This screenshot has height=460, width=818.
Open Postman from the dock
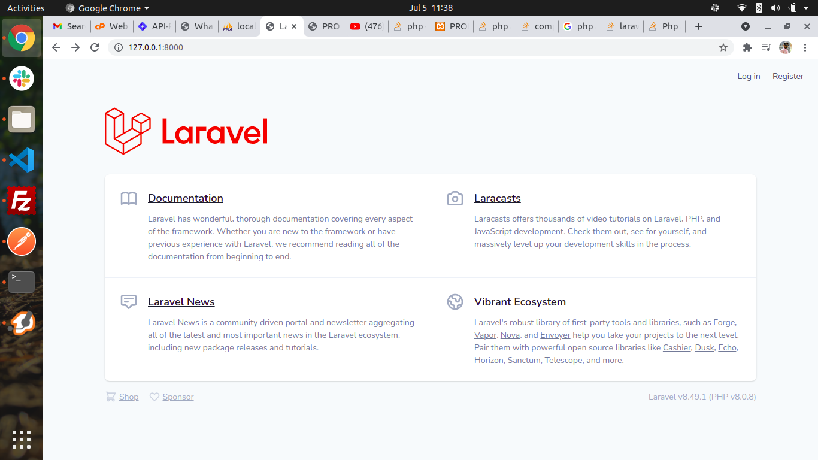click(22, 241)
